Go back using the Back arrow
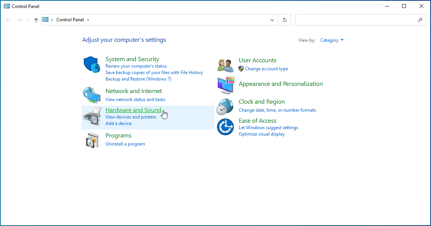The image size is (431, 226). pos(8,20)
